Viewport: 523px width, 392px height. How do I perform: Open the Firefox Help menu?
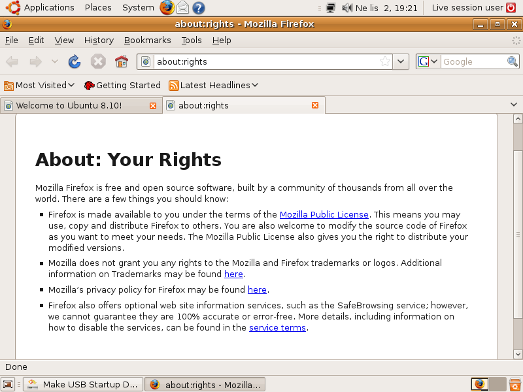(x=222, y=41)
